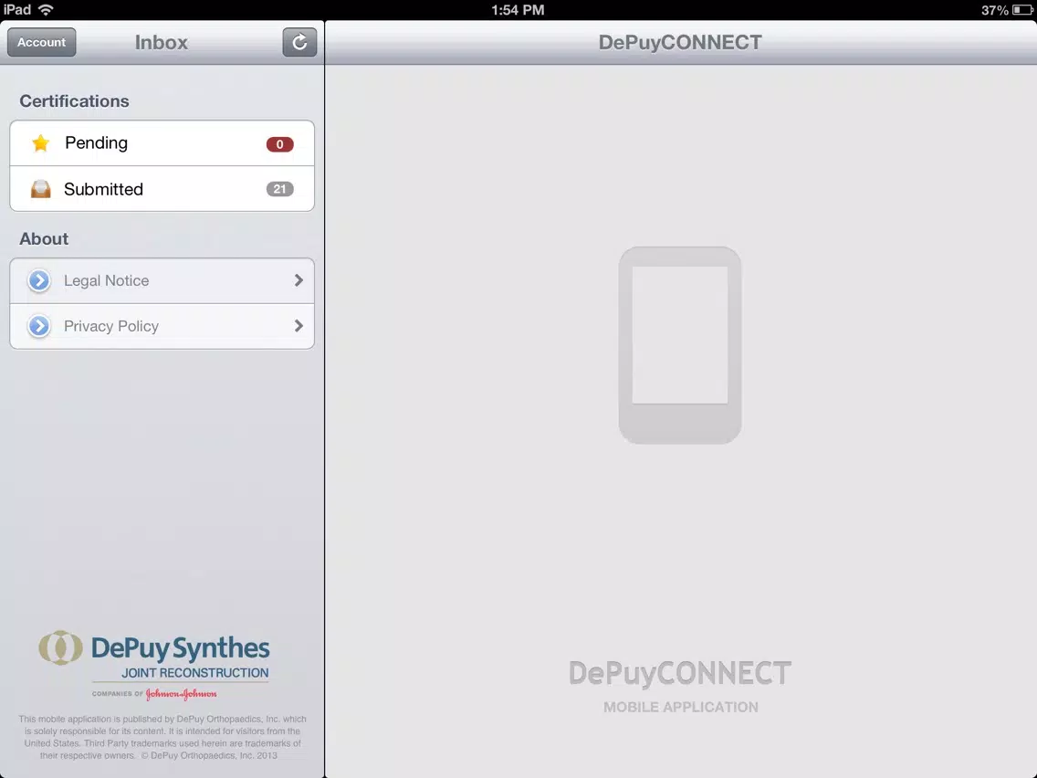The height and width of the screenshot is (778, 1037).
Task: Tap the gray 21 Submitted badge
Action: point(279,189)
